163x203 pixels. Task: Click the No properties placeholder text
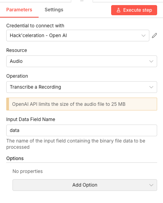(x=28, y=171)
